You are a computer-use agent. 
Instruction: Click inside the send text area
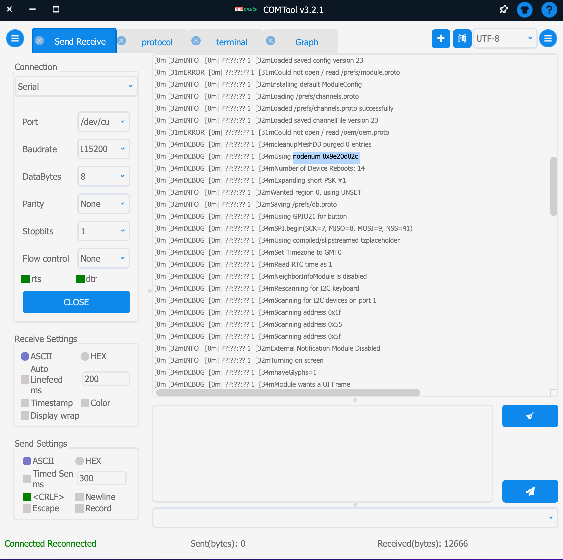(323, 453)
